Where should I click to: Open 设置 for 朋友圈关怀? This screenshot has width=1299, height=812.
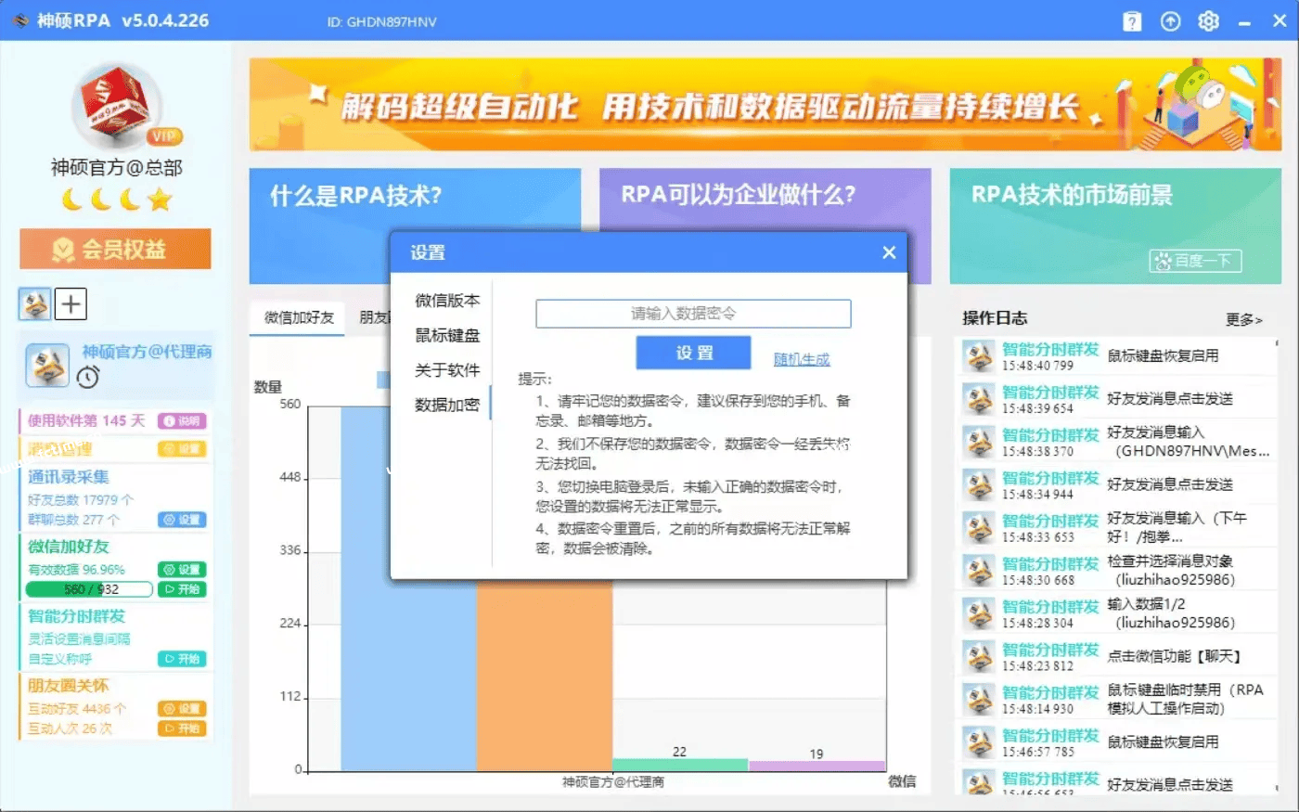tap(182, 709)
